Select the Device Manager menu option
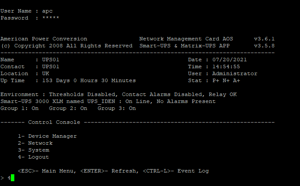Screen dimensions: 300x186 click(x=47, y=136)
